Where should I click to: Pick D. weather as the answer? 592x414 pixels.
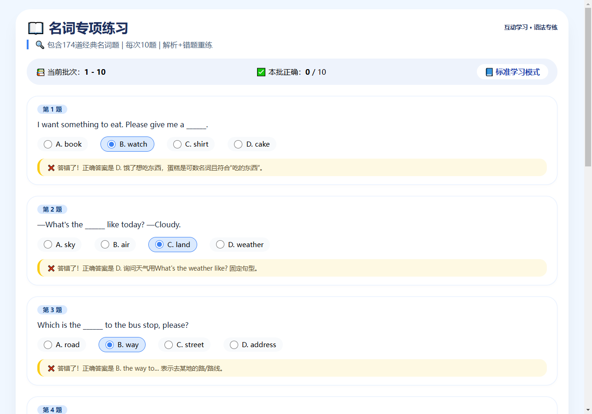[240, 244]
